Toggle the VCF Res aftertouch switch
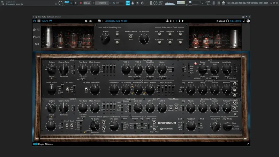The width and height of the screenshot is (279, 157). click(x=170, y=42)
